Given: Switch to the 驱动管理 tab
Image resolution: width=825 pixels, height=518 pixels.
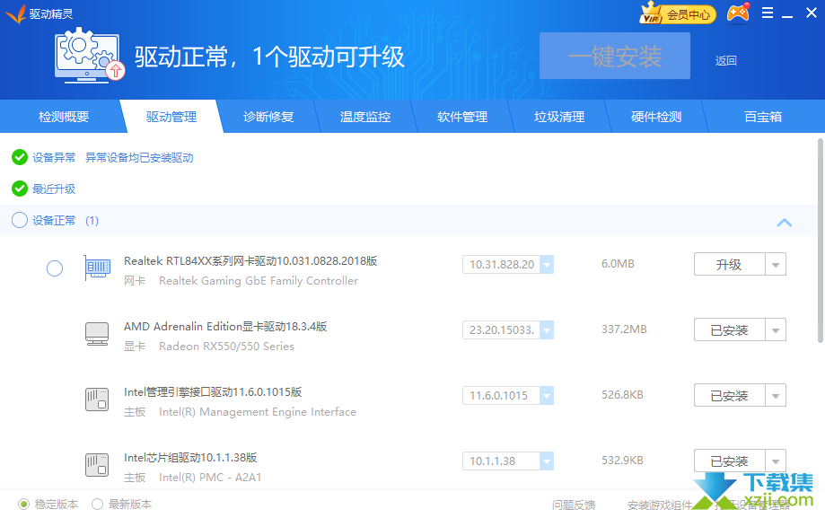Looking at the screenshot, I should pyautogui.click(x=171, y=117).
